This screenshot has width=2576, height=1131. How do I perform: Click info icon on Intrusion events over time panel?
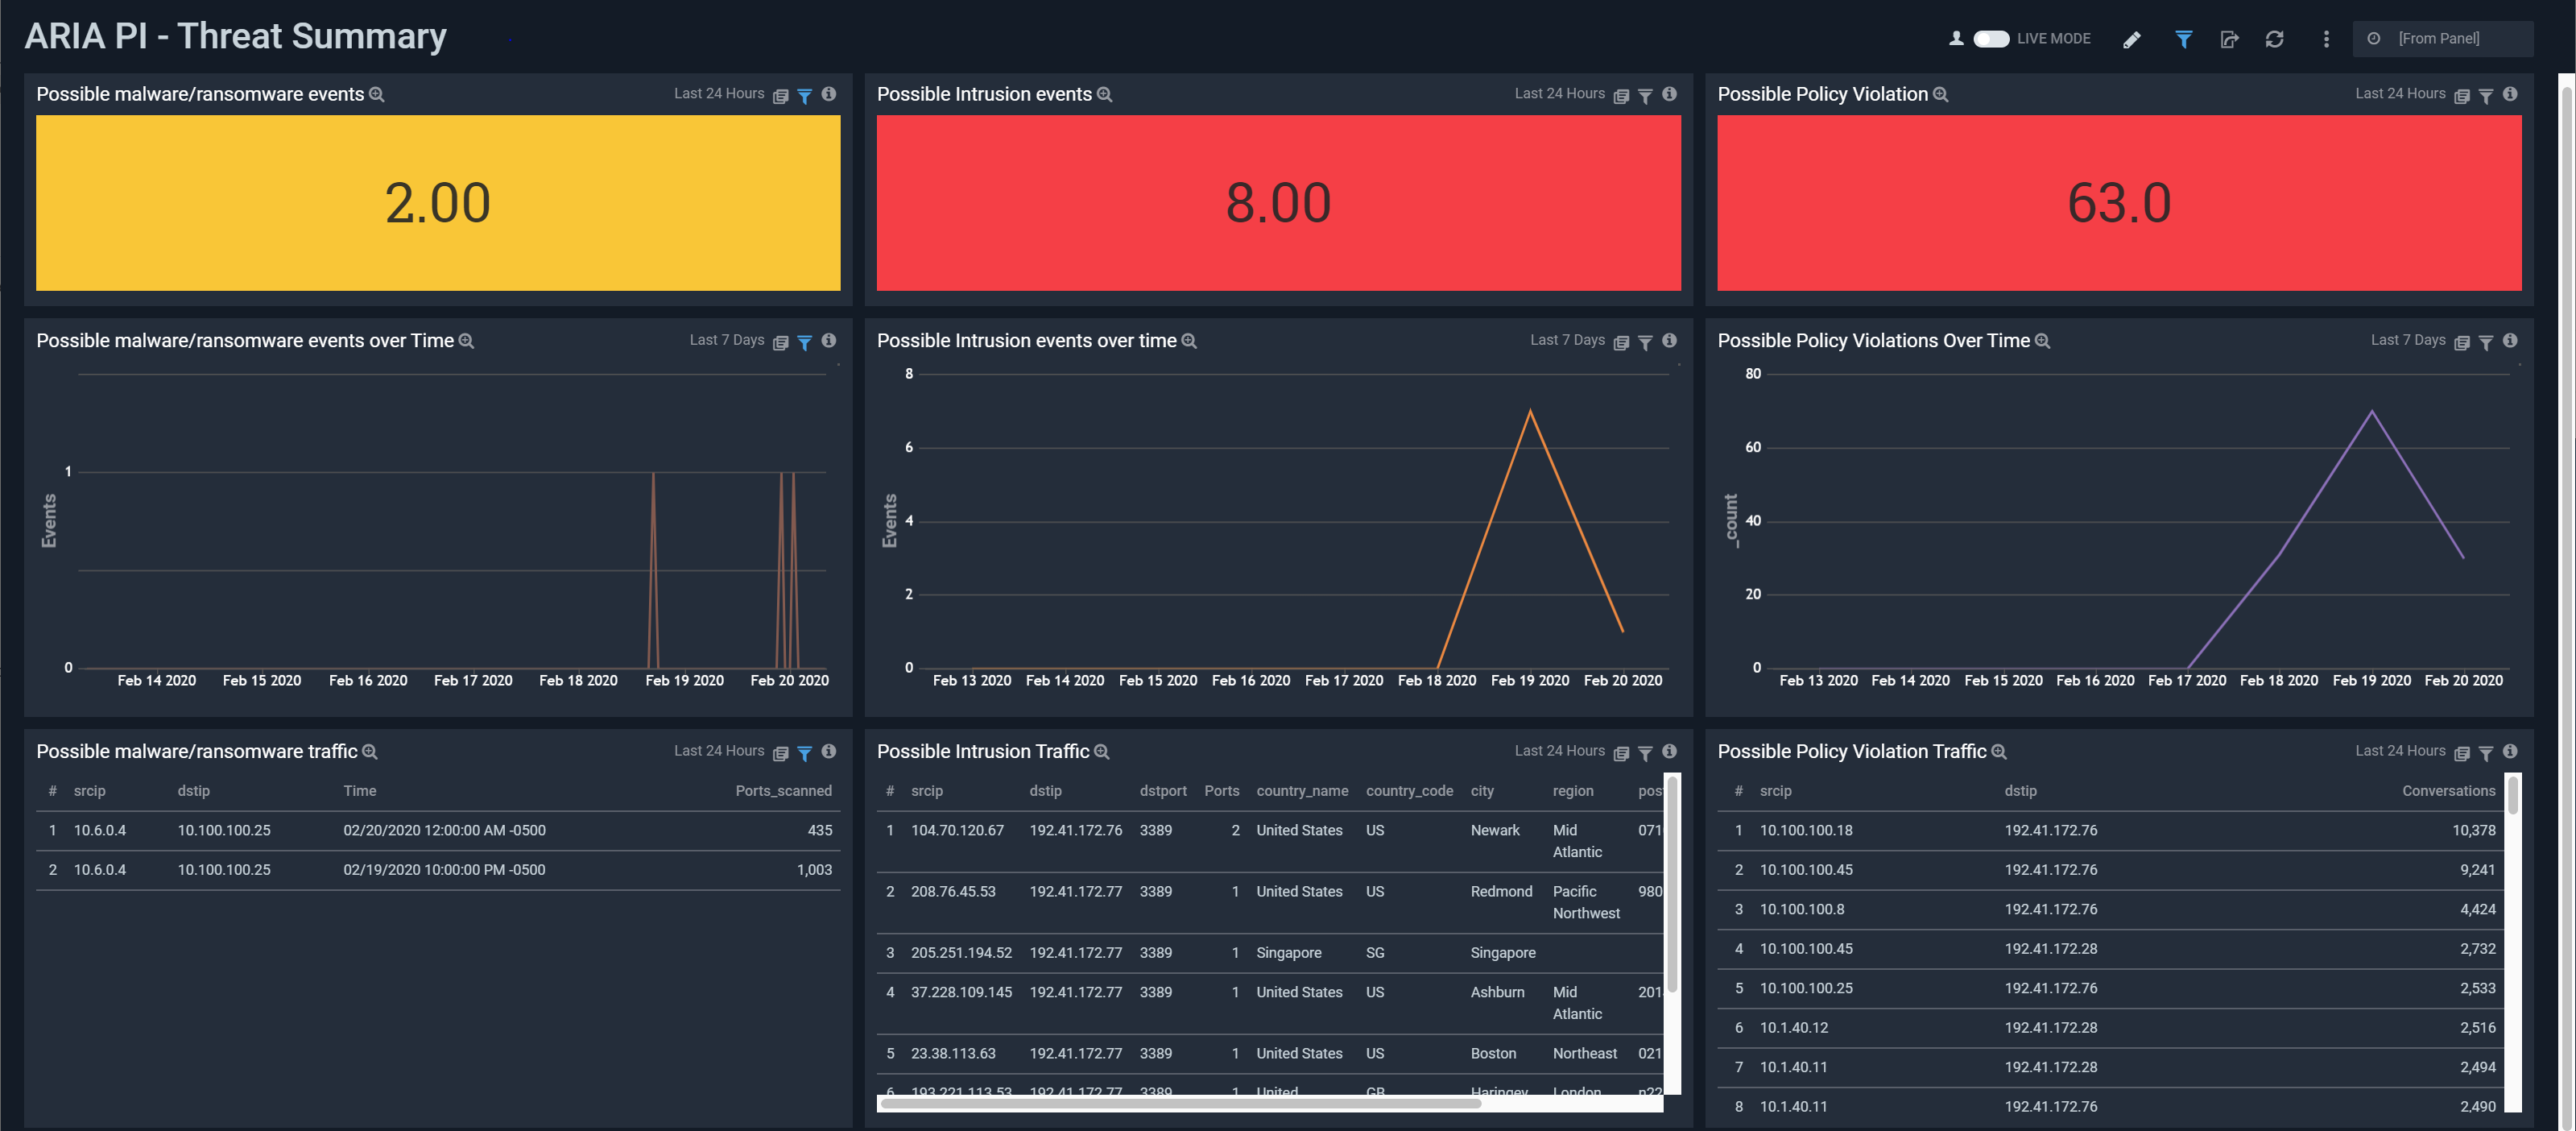(1669, 341)
